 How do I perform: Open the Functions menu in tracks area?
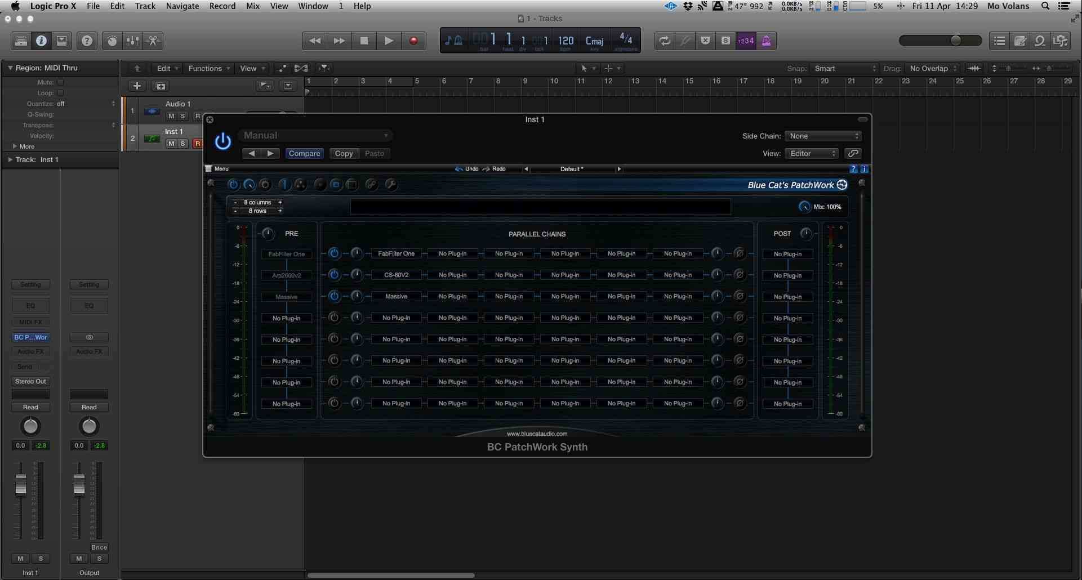point(209,68)
